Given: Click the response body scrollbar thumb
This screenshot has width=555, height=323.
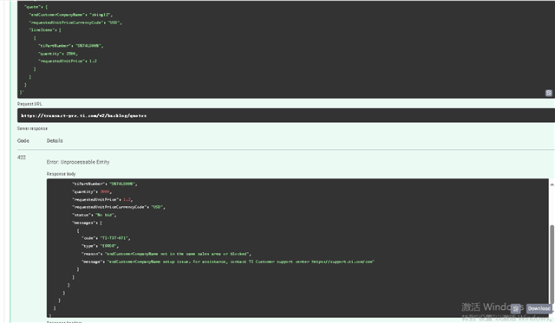Looking at the screenshot, I should pyautogui.click(x=552, y=262).
